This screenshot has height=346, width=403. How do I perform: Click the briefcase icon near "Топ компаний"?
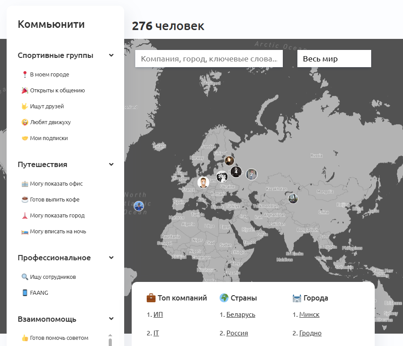pyautogui.click(x=151, y=298)
